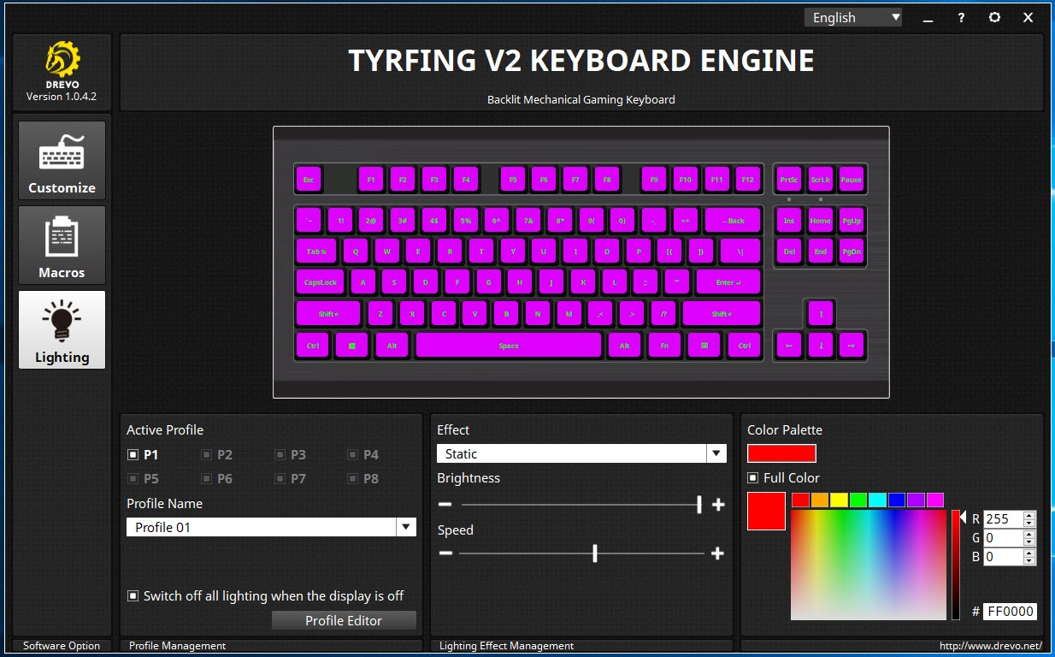This screenshot has height=657, width=1055.
Task: Decrease speed with minus button
Action: pyautogui.click(x=445, y=553)
